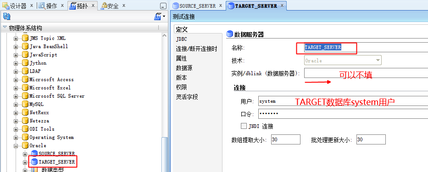The width and height of the screenshot is (428, 172).
Task: Open the 灵活字段 section
Action: point(187,96)
